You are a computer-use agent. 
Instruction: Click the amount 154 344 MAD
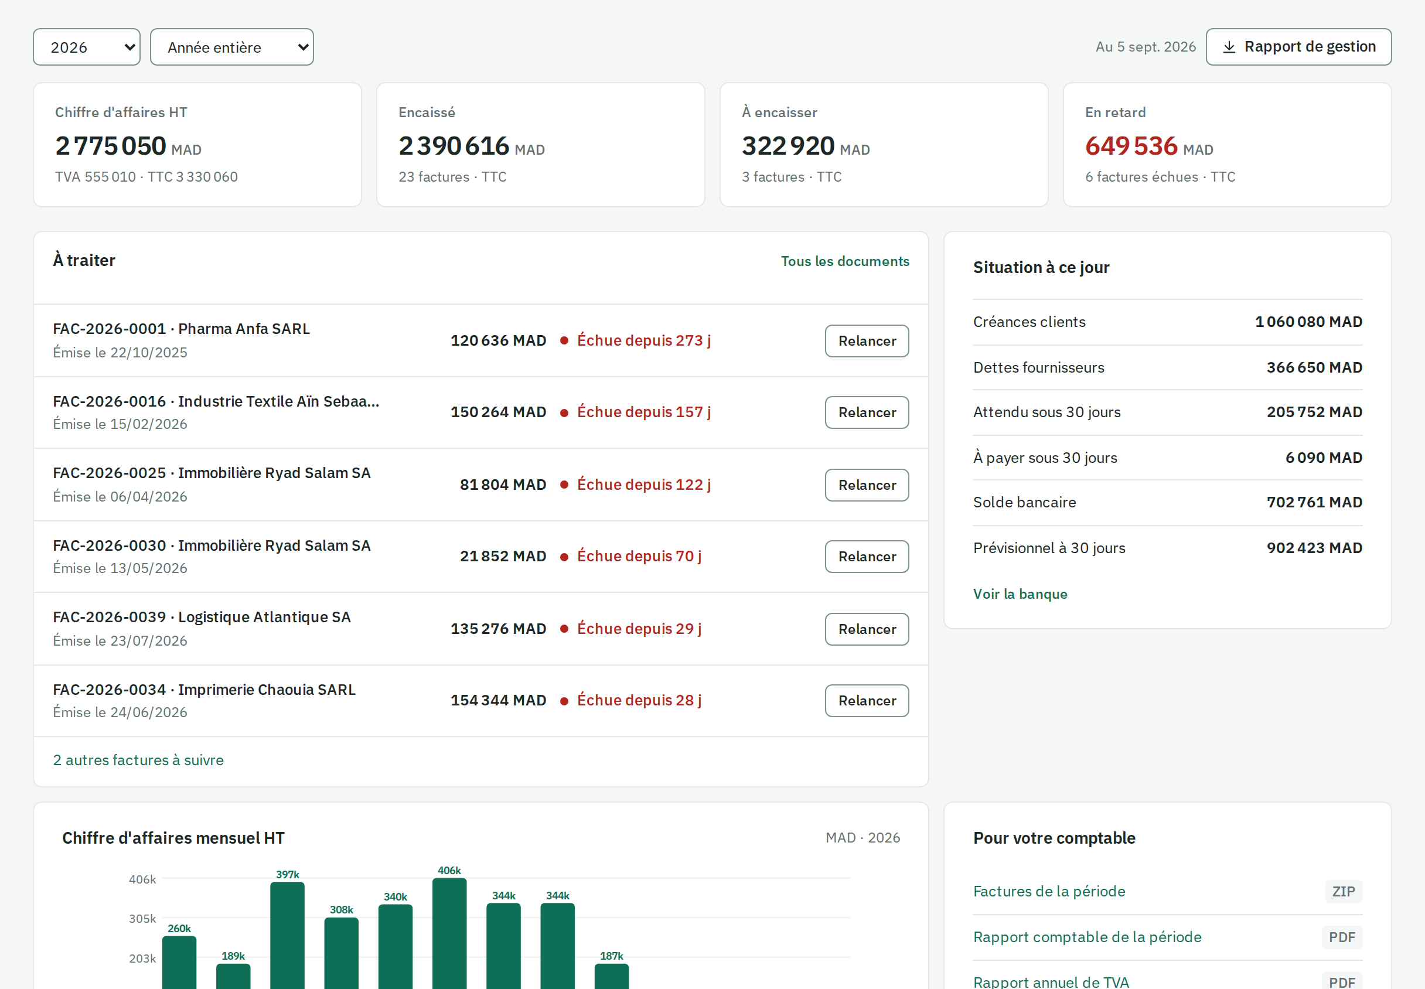pos(498,701)
